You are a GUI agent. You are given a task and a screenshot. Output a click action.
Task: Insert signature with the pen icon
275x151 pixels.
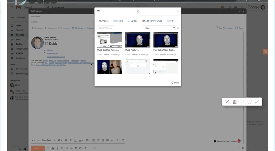85,148
